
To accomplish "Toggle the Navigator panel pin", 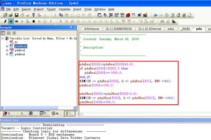I will (71, 27).
